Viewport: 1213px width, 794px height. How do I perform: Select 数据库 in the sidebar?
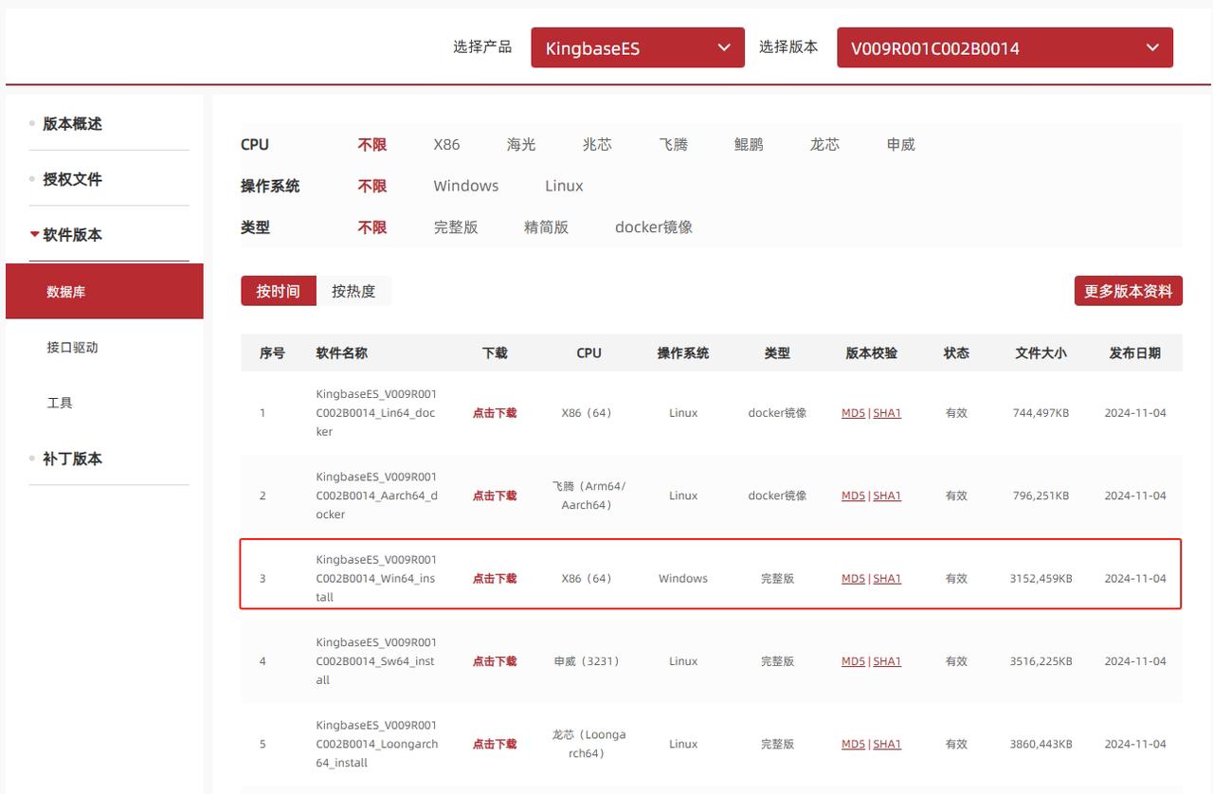(x=104, y=291)
